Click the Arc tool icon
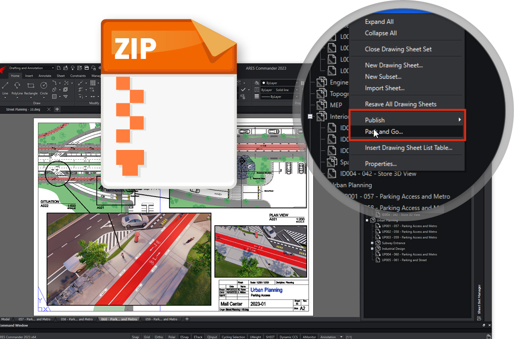The height and width of the screenshot is (339, 514). pos(54,83)
